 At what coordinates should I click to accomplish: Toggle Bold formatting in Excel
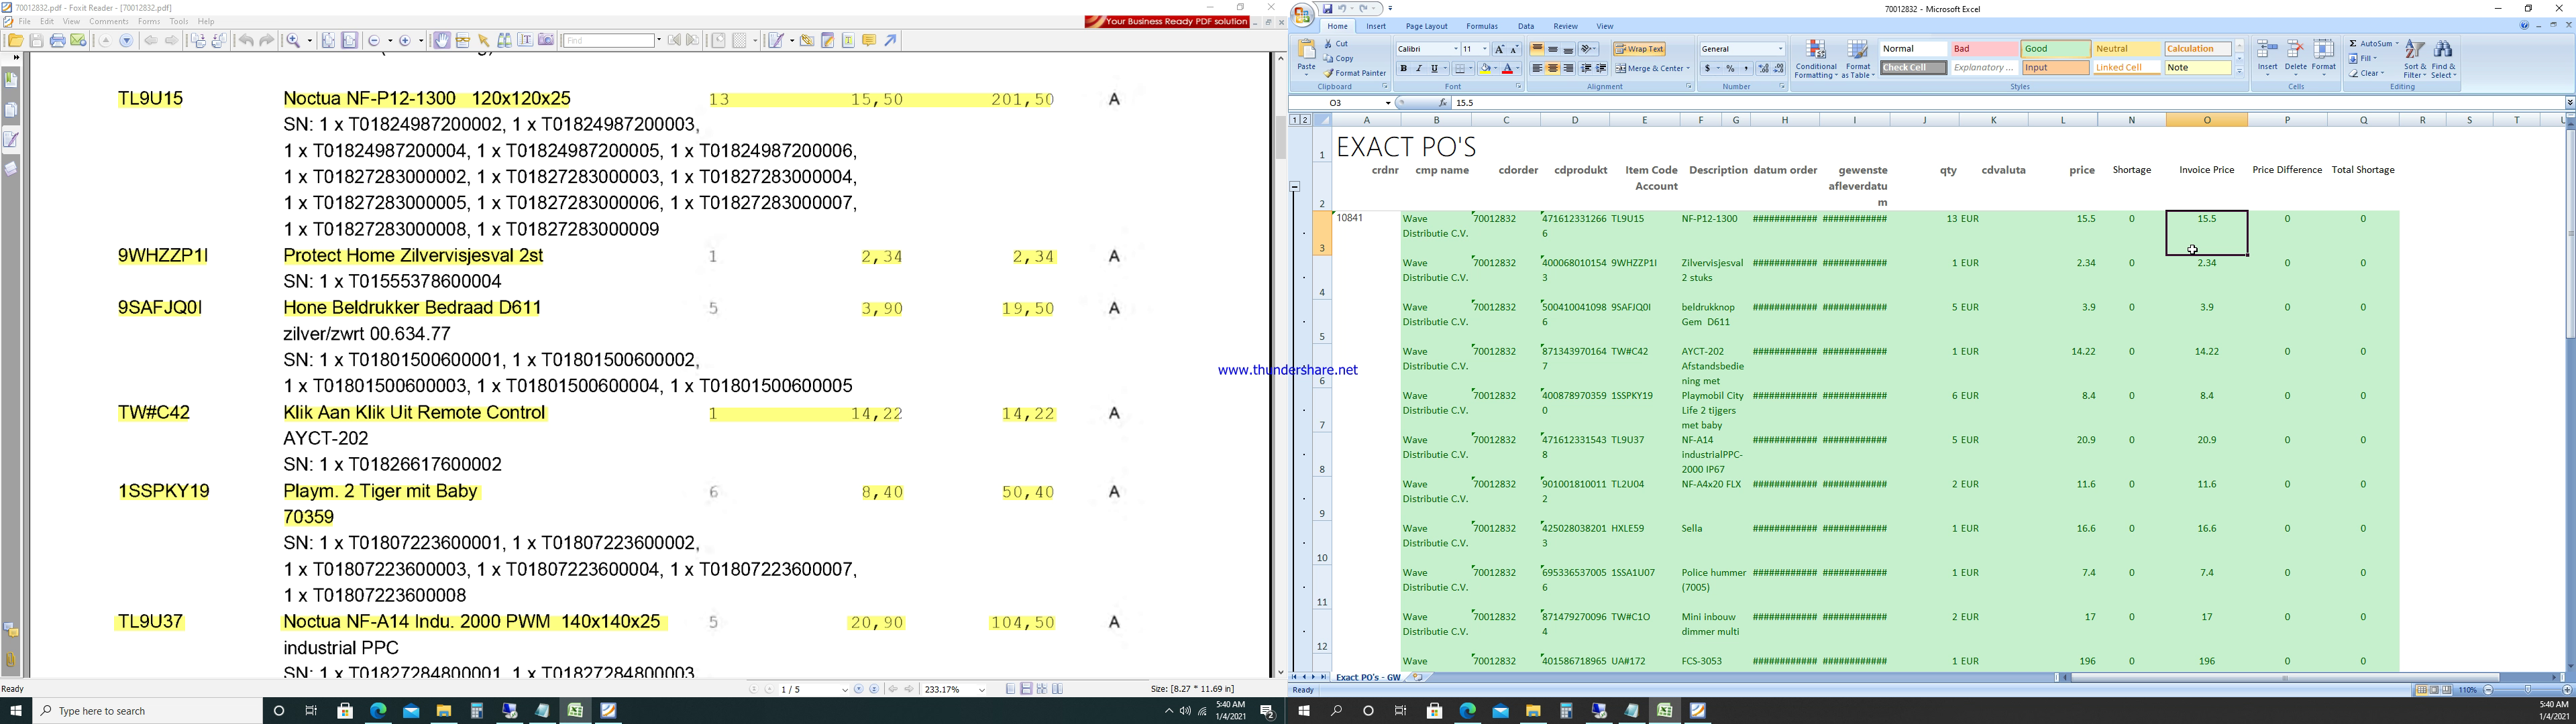(x=1403, y=69)
